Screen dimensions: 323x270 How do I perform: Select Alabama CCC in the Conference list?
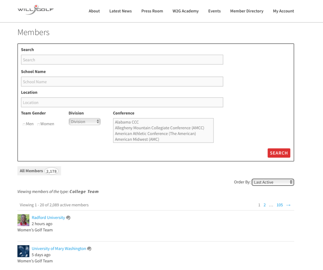(127, 122)
